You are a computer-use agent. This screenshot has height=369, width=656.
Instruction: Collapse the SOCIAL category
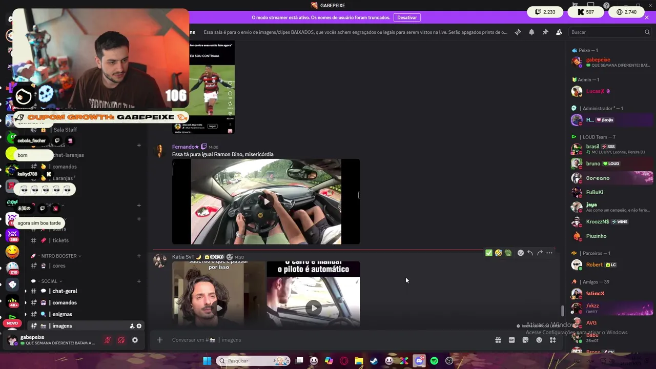coord(49,281)
